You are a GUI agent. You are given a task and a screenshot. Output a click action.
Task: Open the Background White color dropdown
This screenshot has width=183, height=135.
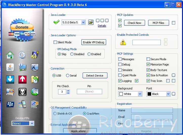tap(140, 94)
